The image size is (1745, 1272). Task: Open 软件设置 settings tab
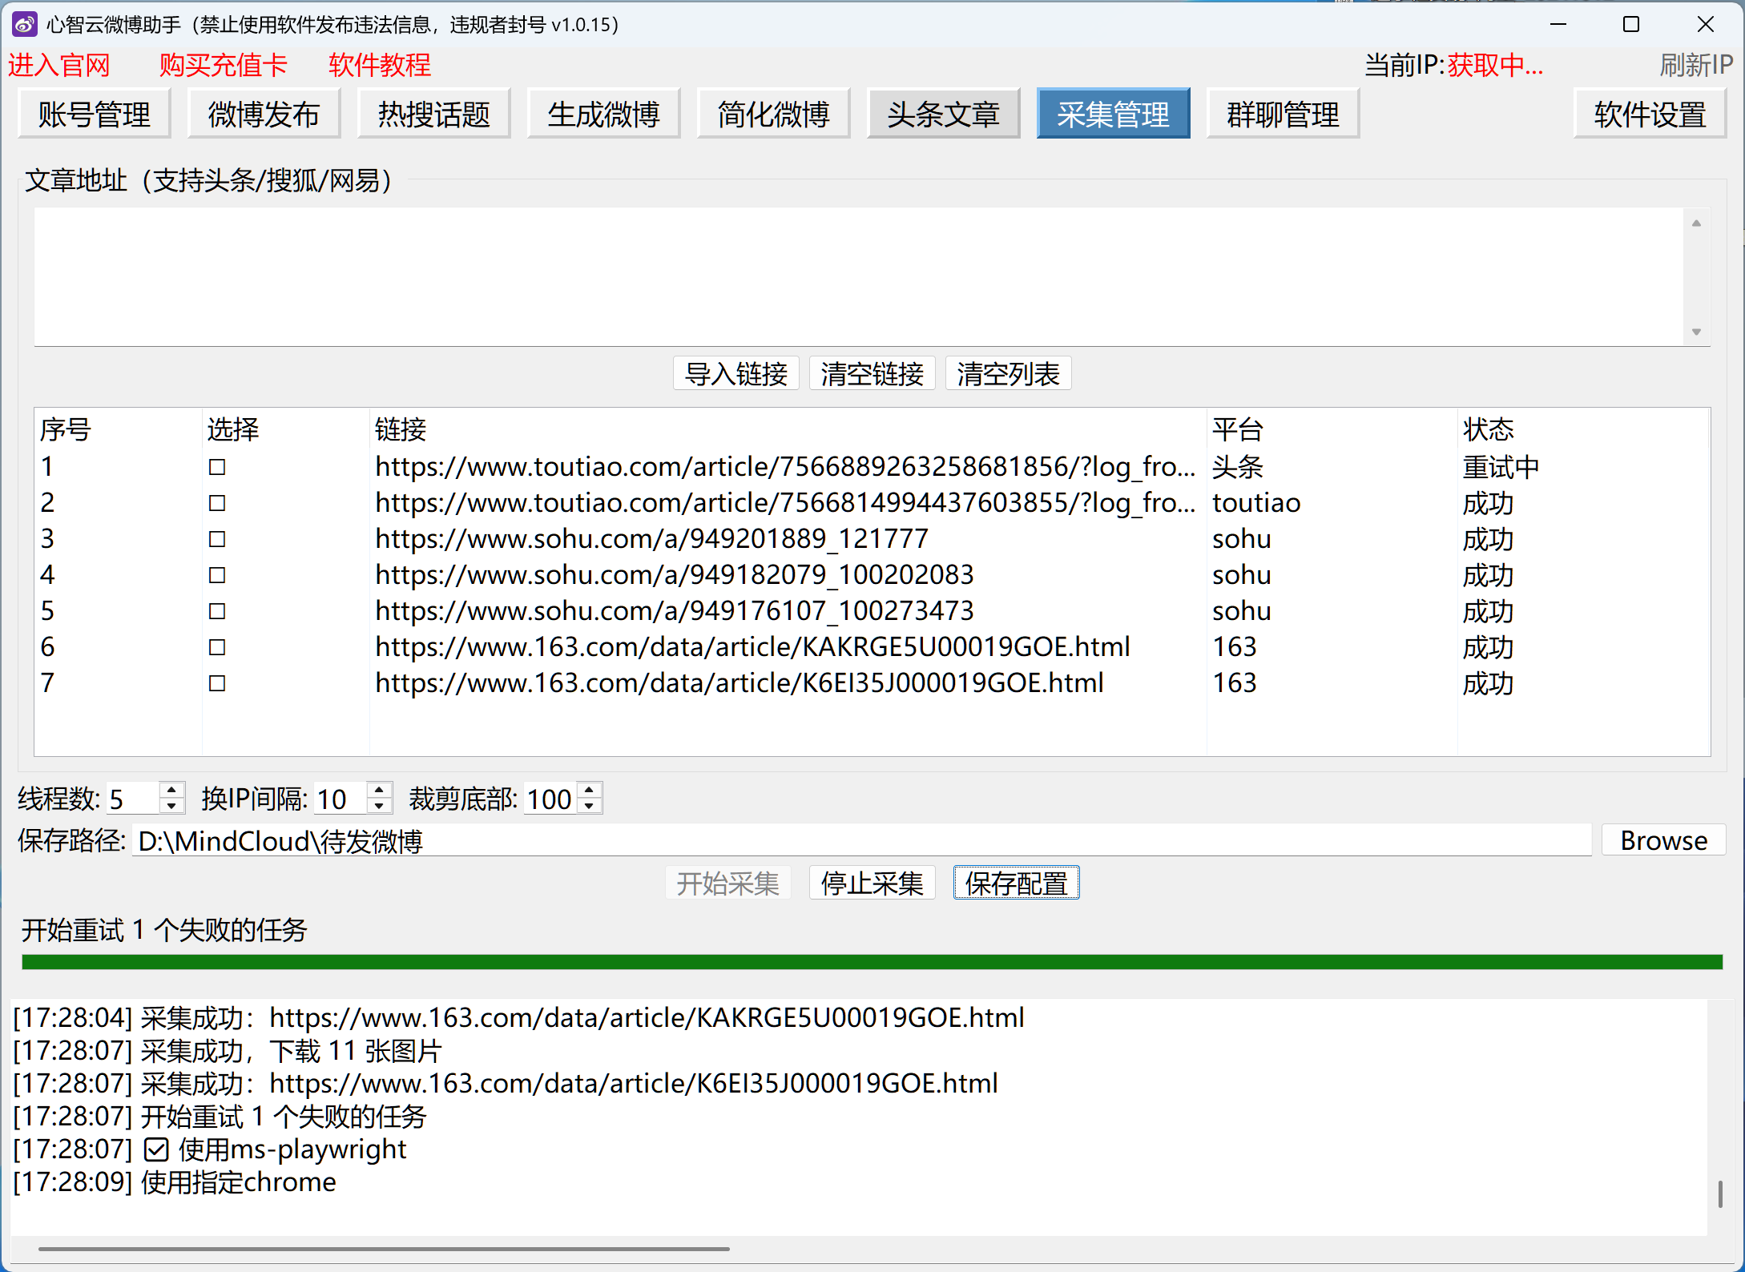pyautogui.click(x=1649, y=115)
